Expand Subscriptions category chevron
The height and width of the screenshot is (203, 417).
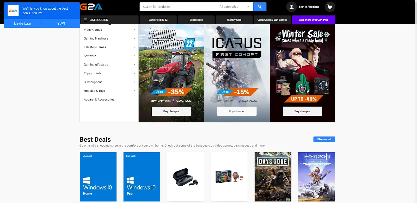point(134,82)
